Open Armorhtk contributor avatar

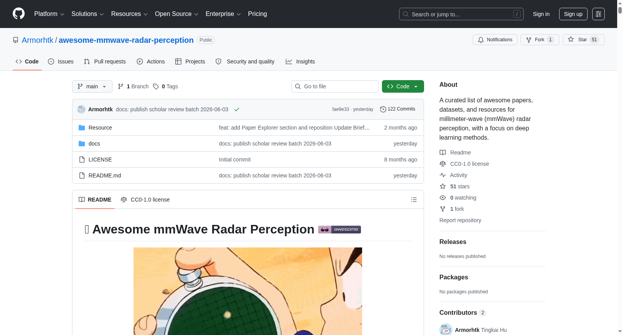[445, 330]
